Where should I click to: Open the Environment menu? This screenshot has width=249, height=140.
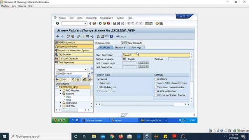pyautogui.click(x=106, y=18)
